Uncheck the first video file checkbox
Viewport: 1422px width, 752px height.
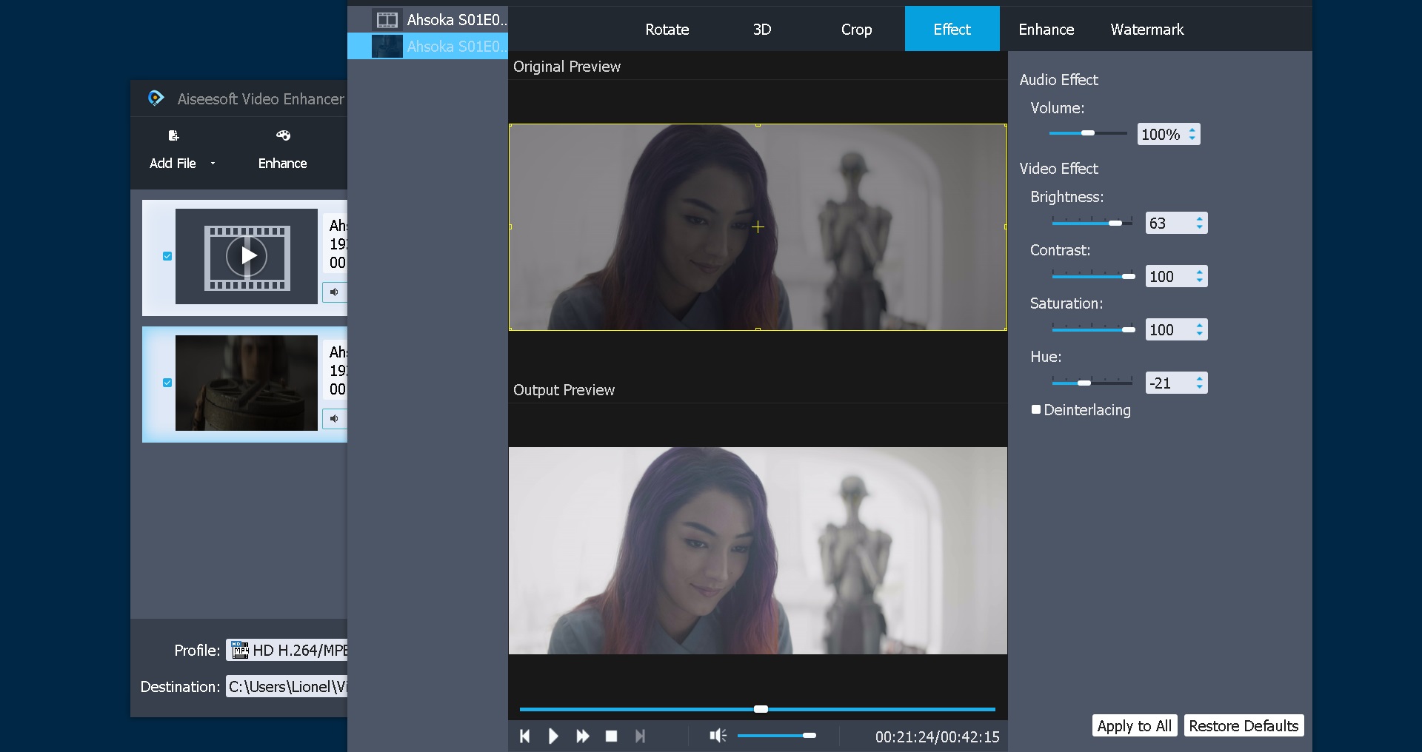pos(167,256)
